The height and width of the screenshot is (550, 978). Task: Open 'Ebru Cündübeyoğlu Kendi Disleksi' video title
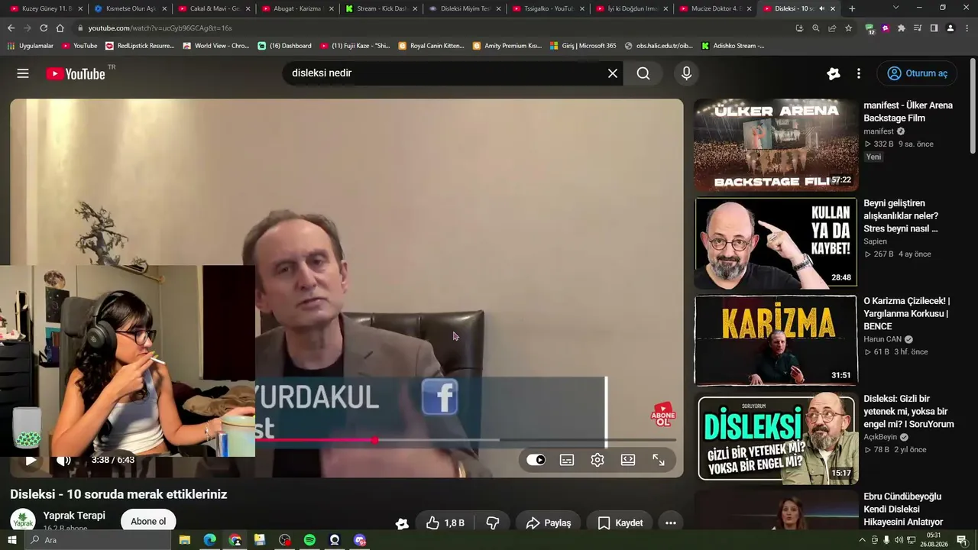click(903, 510)
